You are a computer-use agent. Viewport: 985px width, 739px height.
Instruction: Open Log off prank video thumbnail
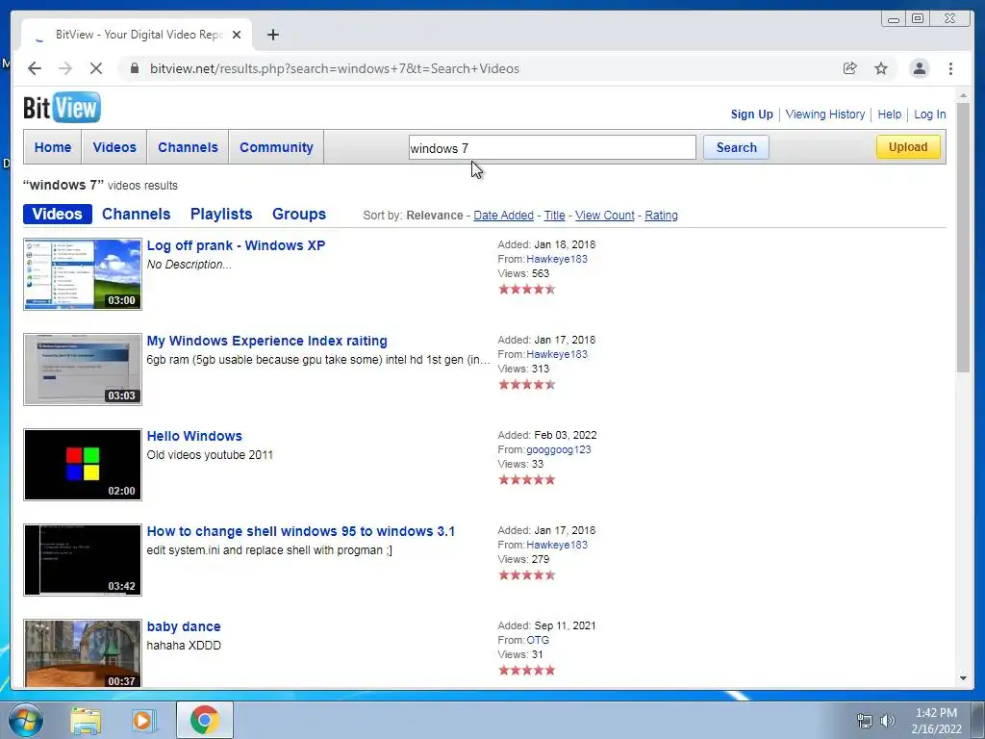pos(83,274)
